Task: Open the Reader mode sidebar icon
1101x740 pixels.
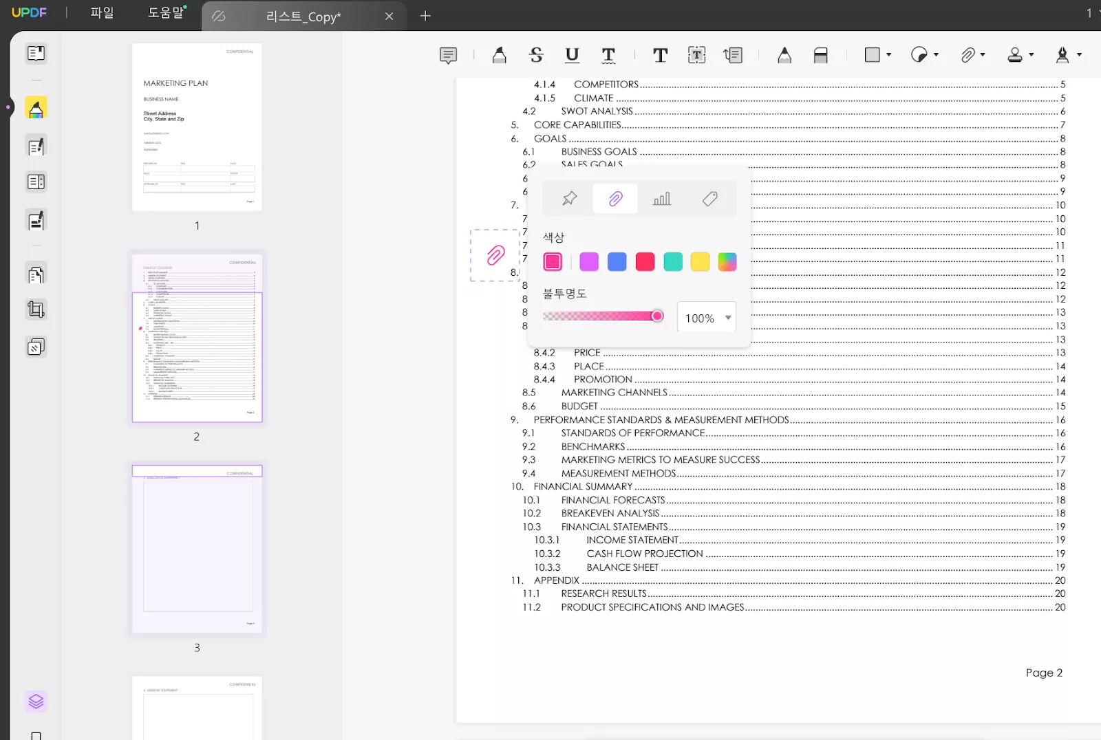Action: click(36, 53)
